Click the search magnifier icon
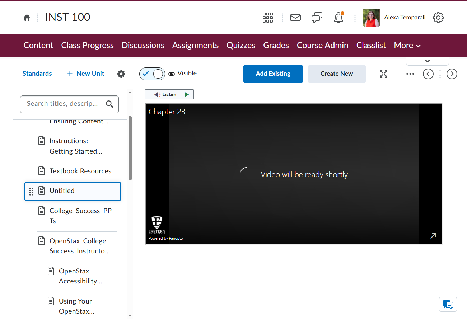 pyautogui.click(x=110, y=104)
